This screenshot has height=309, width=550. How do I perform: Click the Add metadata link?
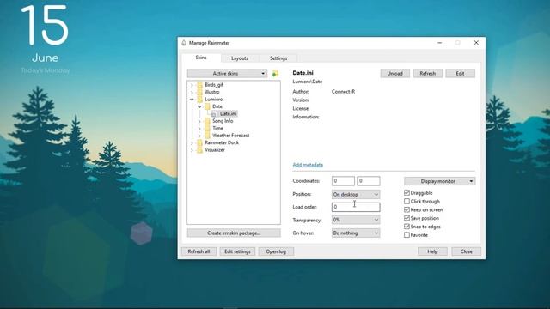click(x=308, y=165)
